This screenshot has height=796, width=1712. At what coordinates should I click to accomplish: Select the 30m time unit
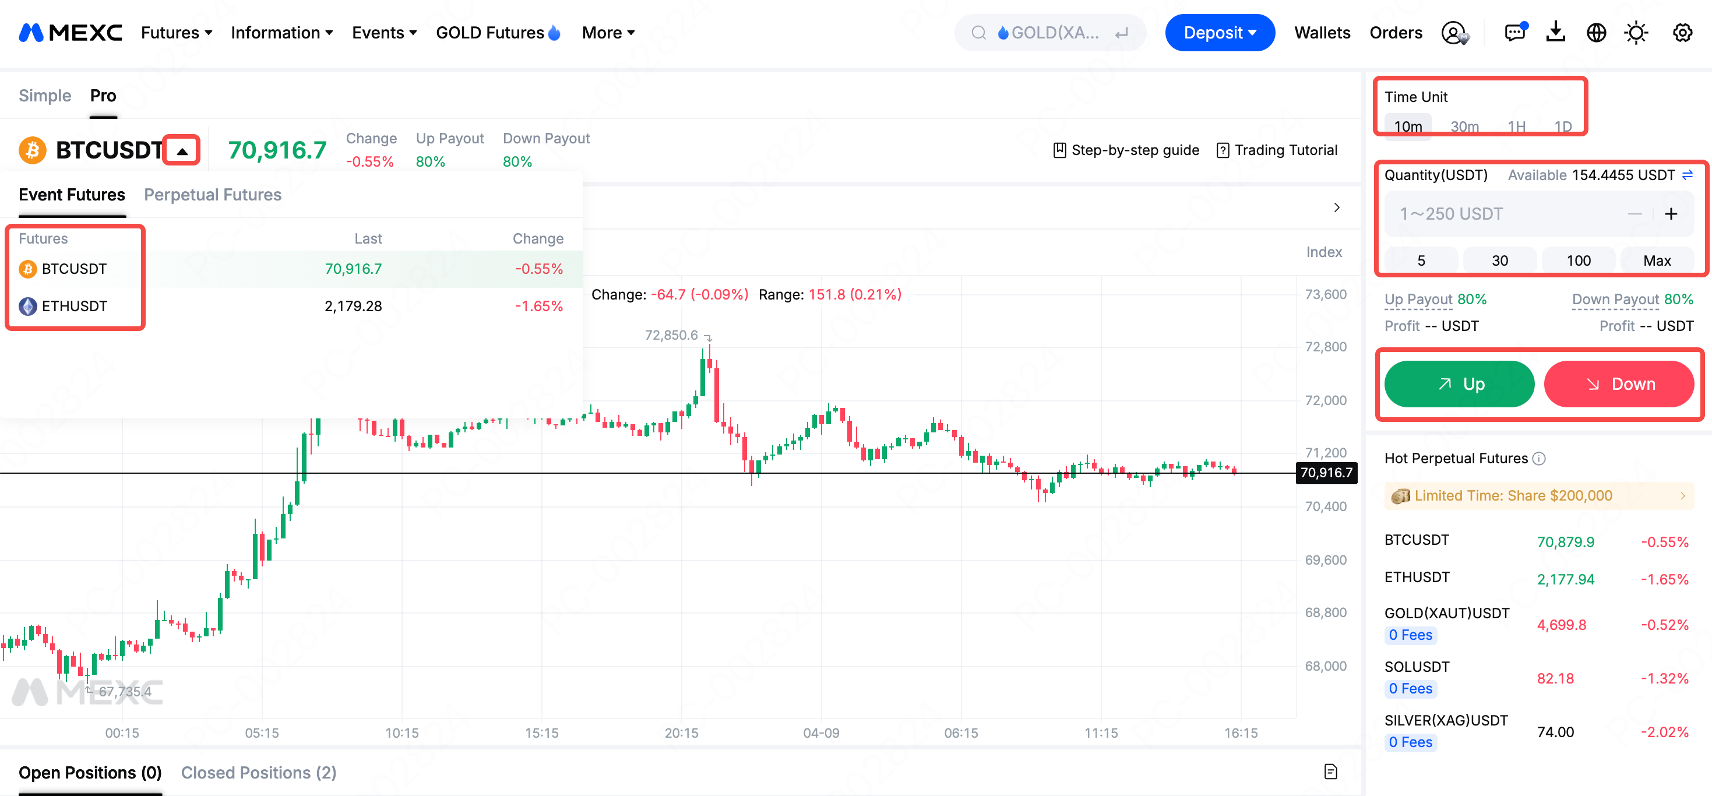pyautogui.click(x=1464, y=126)
